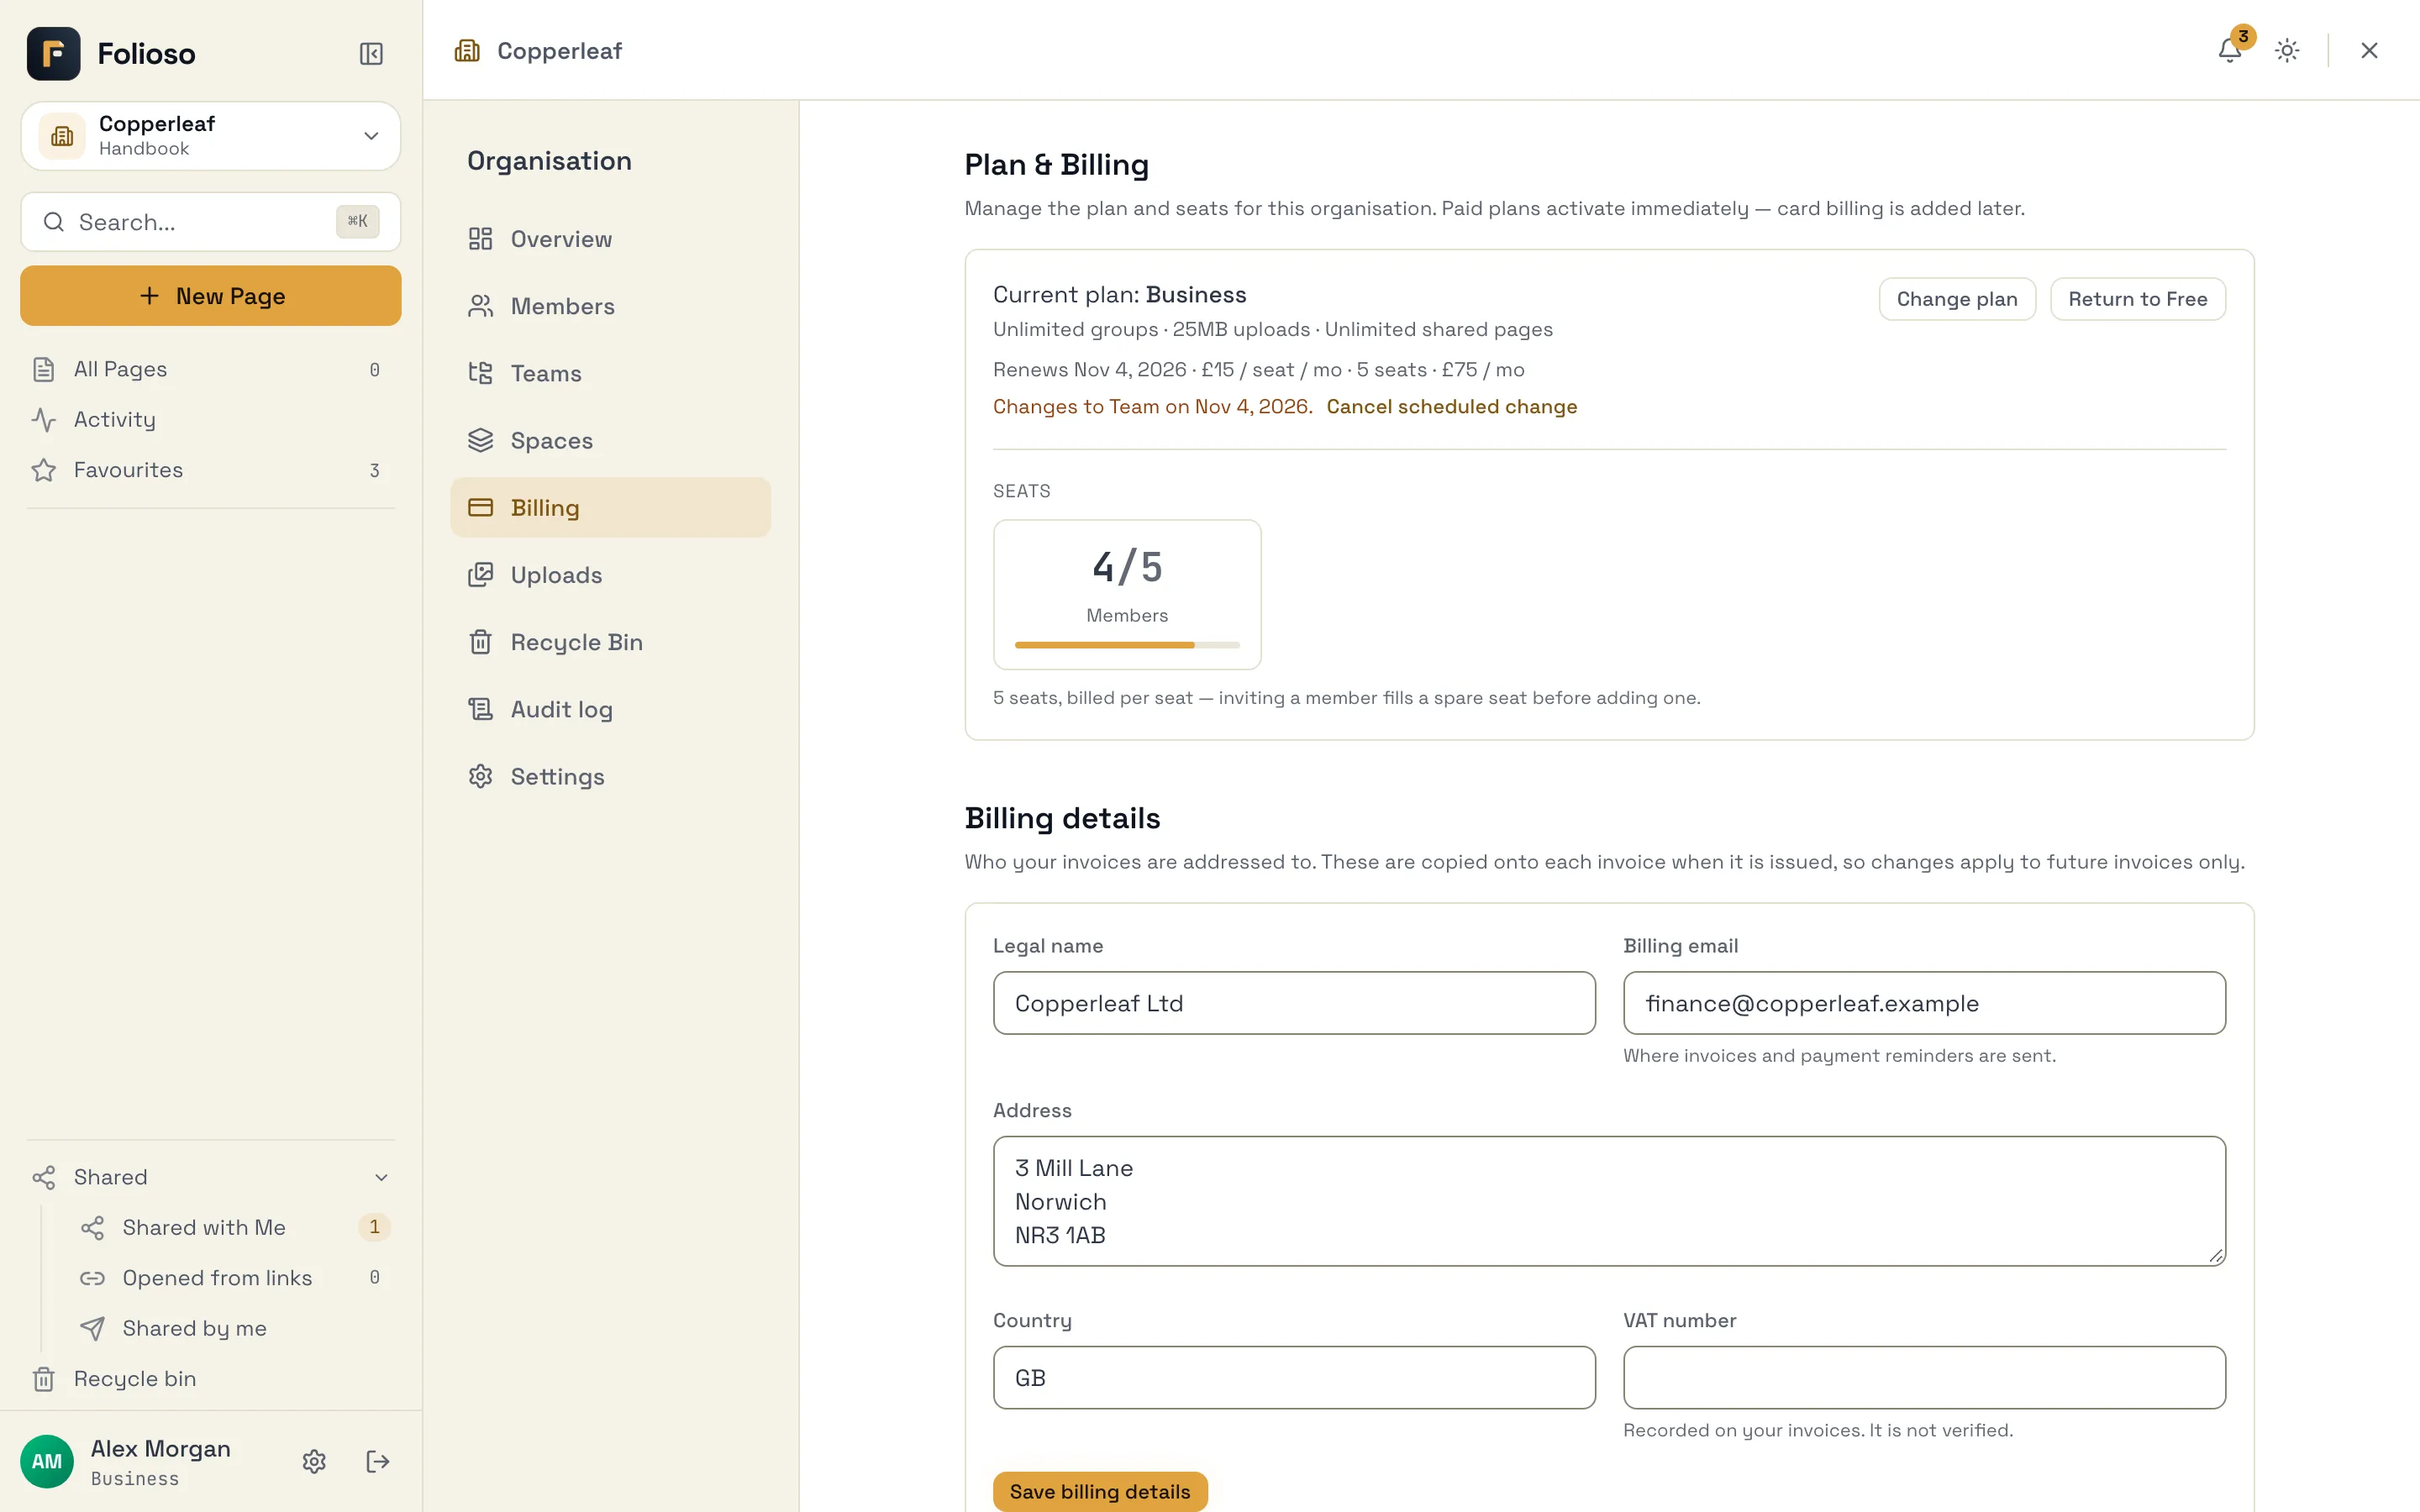The width and height of the screenshot is (2420, 1512).
Task: Open Favourites list
Action: pos(211,470)
